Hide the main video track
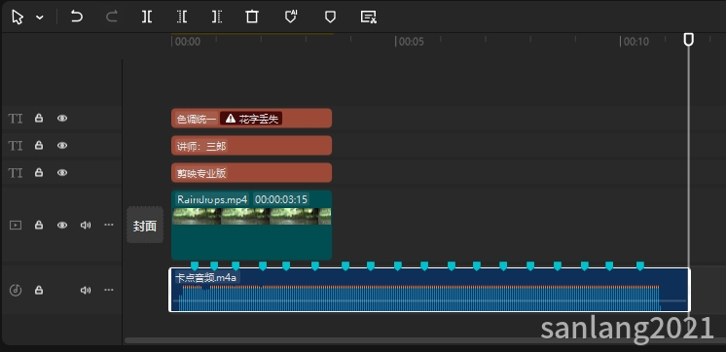Screen dimensions: 726x352 [x=62, y=225]
